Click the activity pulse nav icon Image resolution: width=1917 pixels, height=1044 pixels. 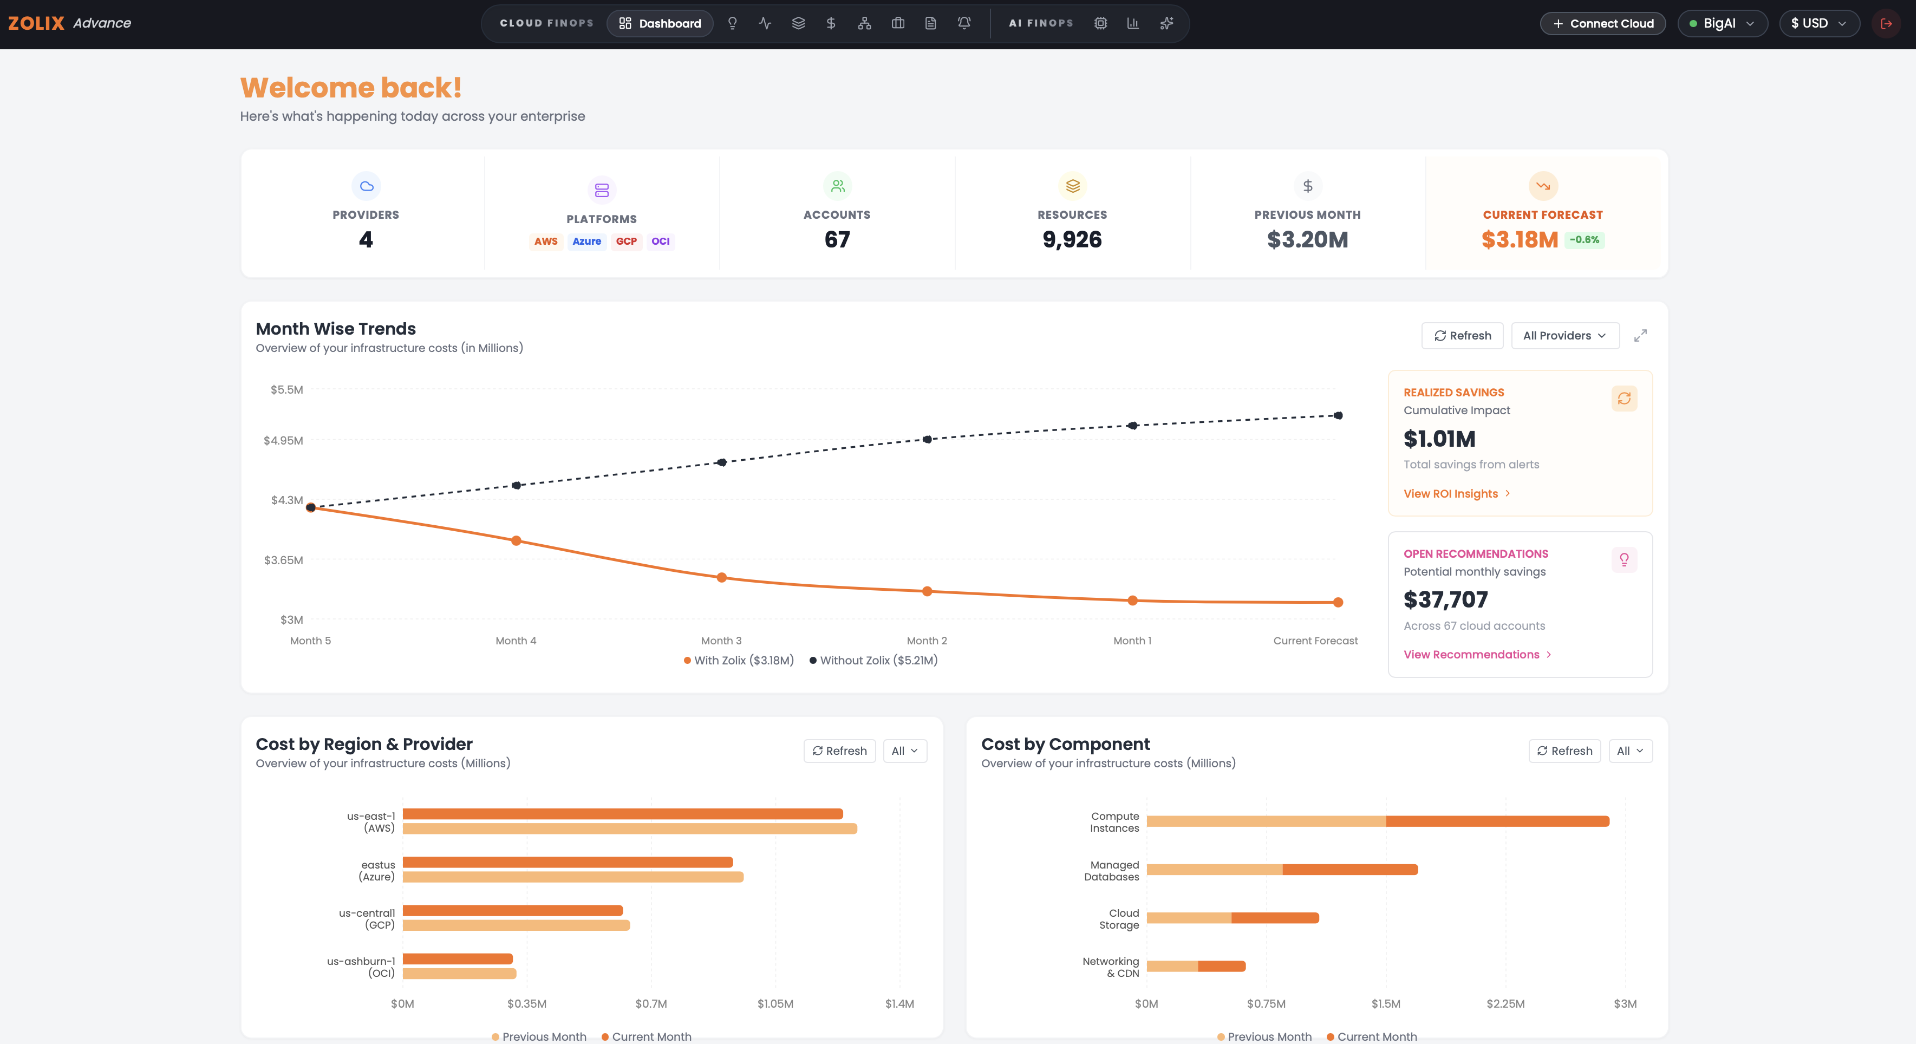pos(765,23)
